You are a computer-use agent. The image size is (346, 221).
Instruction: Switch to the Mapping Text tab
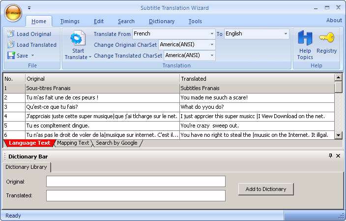click(73, 143)
